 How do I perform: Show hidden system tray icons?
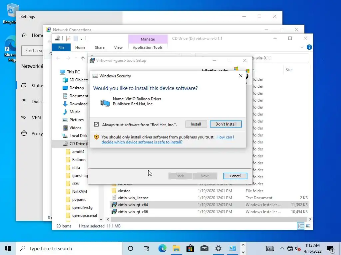click(282, 248)
